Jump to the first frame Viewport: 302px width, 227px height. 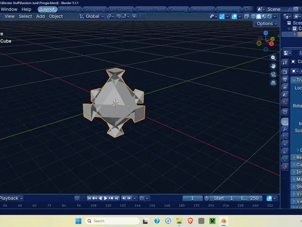coord(89,198)
